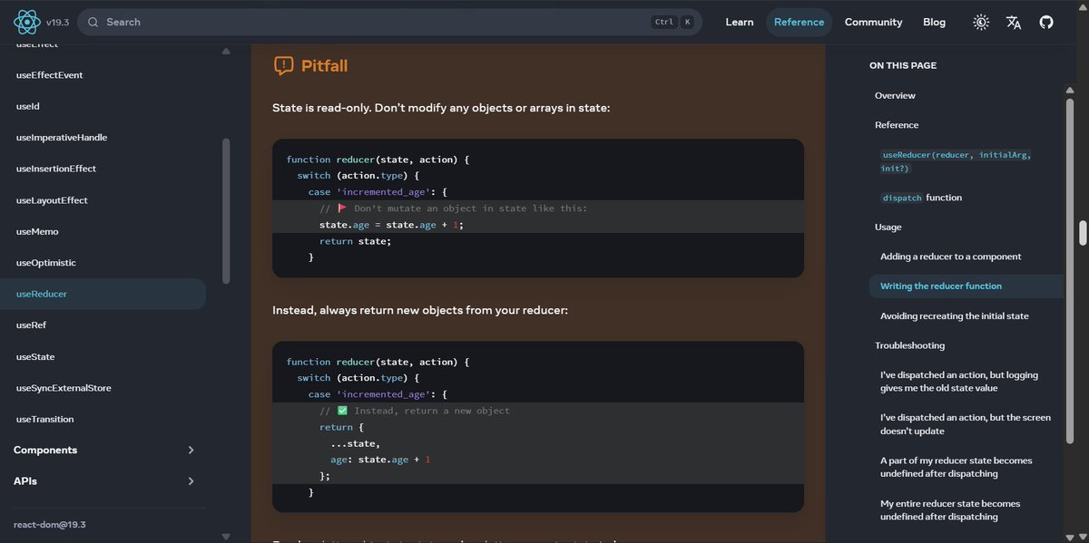Viewport: 1089px width, 543px height.
Task: Click the Pitfall warning icon
Action: coord(283,65)
